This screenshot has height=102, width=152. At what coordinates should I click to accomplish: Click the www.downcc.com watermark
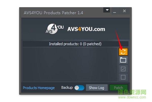pyautogui.click(x=132, y=97)
